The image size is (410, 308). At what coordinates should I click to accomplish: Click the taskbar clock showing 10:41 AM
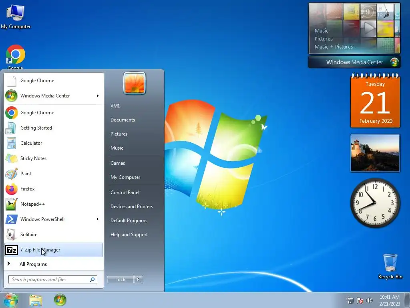(390, 300)
